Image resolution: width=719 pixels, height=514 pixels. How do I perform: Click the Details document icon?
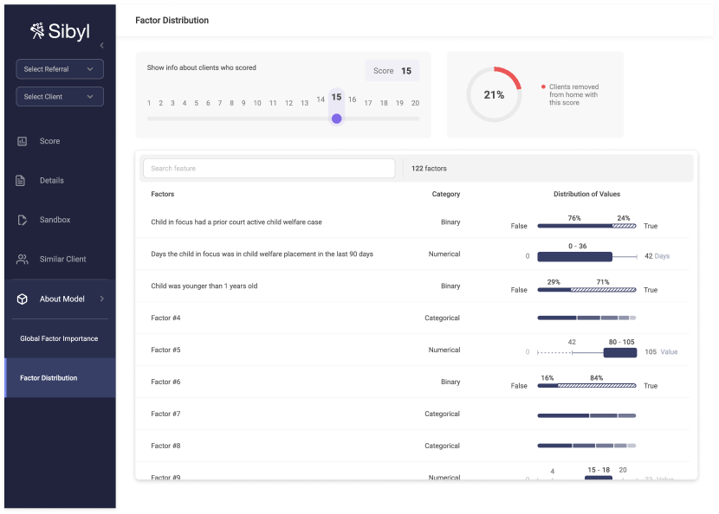pyautogui.click(x=22, y=181)
